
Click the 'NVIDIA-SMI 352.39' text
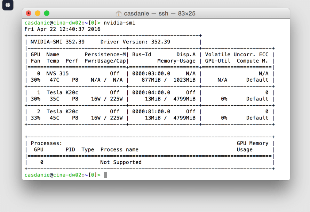[57, 42]
